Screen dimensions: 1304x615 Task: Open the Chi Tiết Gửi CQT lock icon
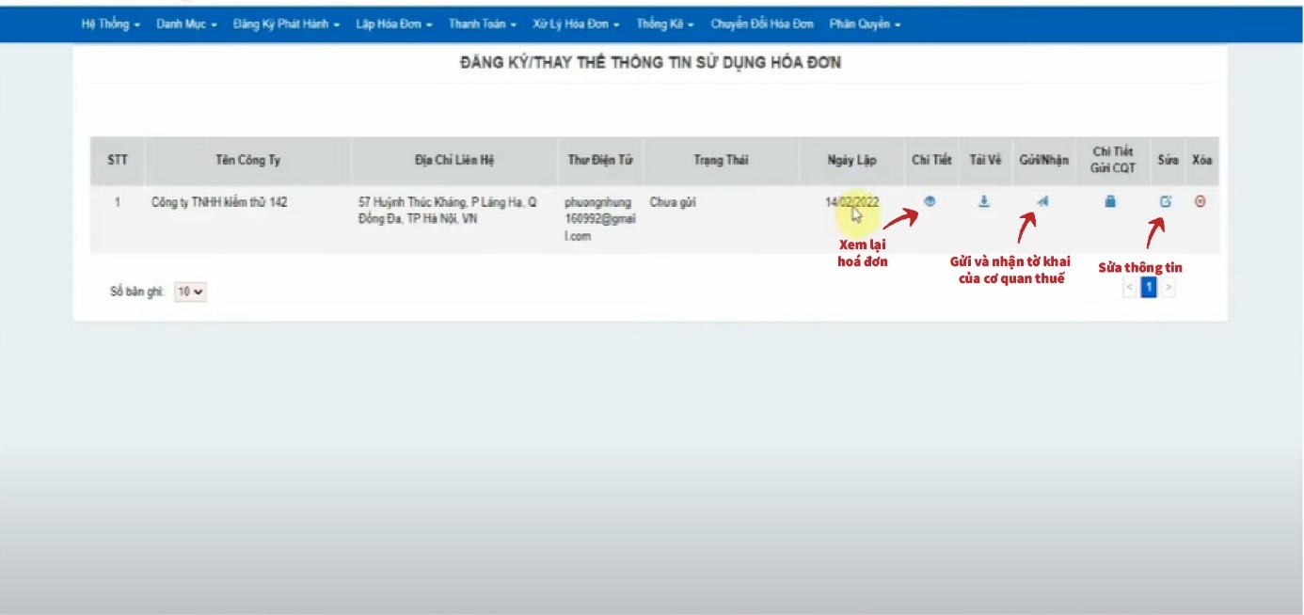tap(1110, 201)
